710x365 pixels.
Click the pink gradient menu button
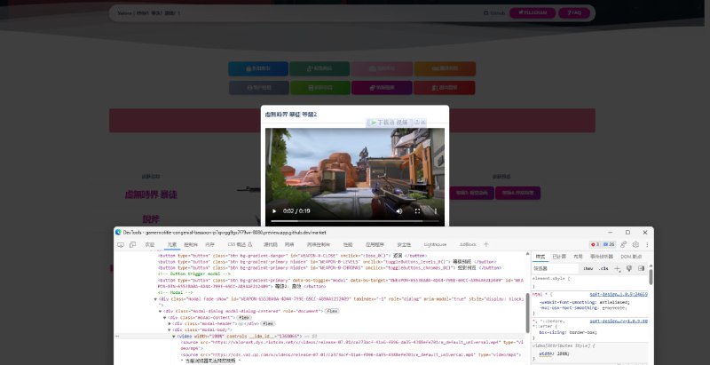coord(383,68)
